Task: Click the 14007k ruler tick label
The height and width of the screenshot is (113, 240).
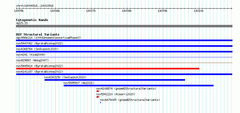Action: pos(91,11)
